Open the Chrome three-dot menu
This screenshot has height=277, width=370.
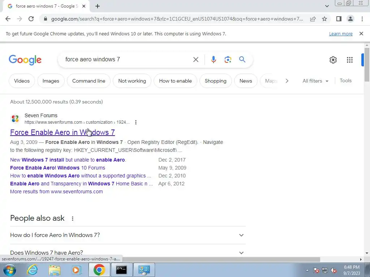[362, 19]
